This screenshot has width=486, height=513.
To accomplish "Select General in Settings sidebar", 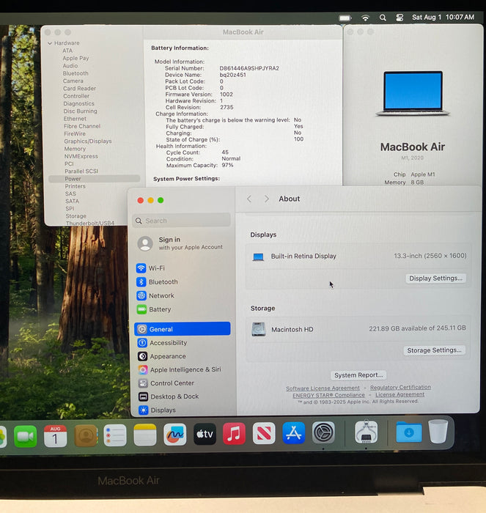I will pos(183,329).
